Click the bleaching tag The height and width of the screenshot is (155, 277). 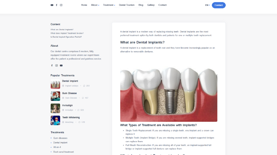point(69,122)
